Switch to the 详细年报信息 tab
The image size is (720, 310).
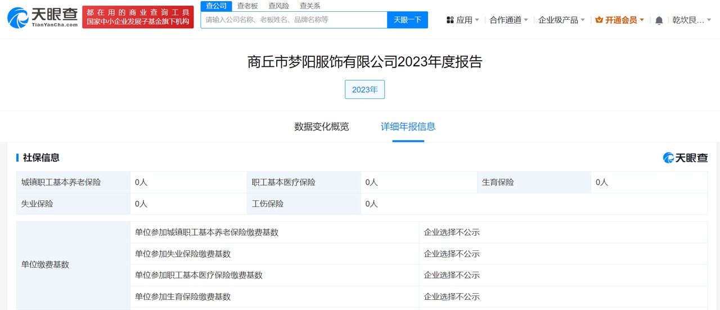point(408,127)
